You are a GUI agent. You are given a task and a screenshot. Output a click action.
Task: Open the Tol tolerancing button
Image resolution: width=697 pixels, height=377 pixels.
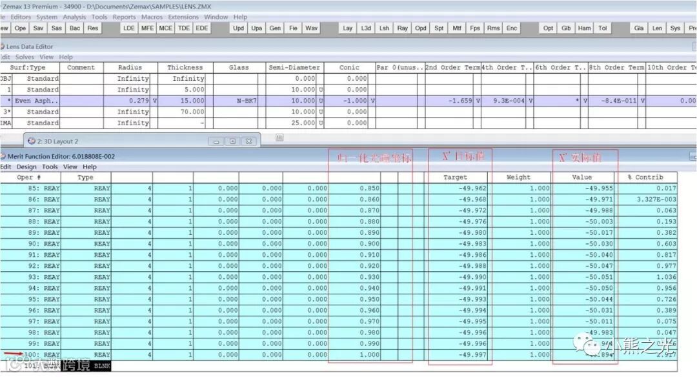click(602, 28)
